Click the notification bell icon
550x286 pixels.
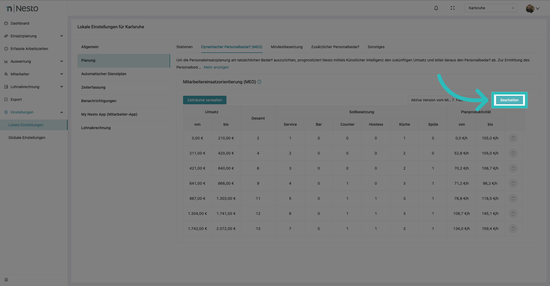(436, 8)
